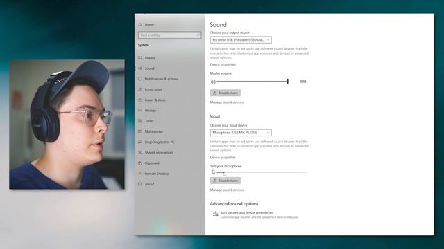Image resolution: width=444 pixels, height=249 pixels.
Task: Click the Shared experiences icon
Action: pos(140,152)
